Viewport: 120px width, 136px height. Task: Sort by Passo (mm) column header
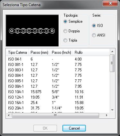[x=39, y=52]
